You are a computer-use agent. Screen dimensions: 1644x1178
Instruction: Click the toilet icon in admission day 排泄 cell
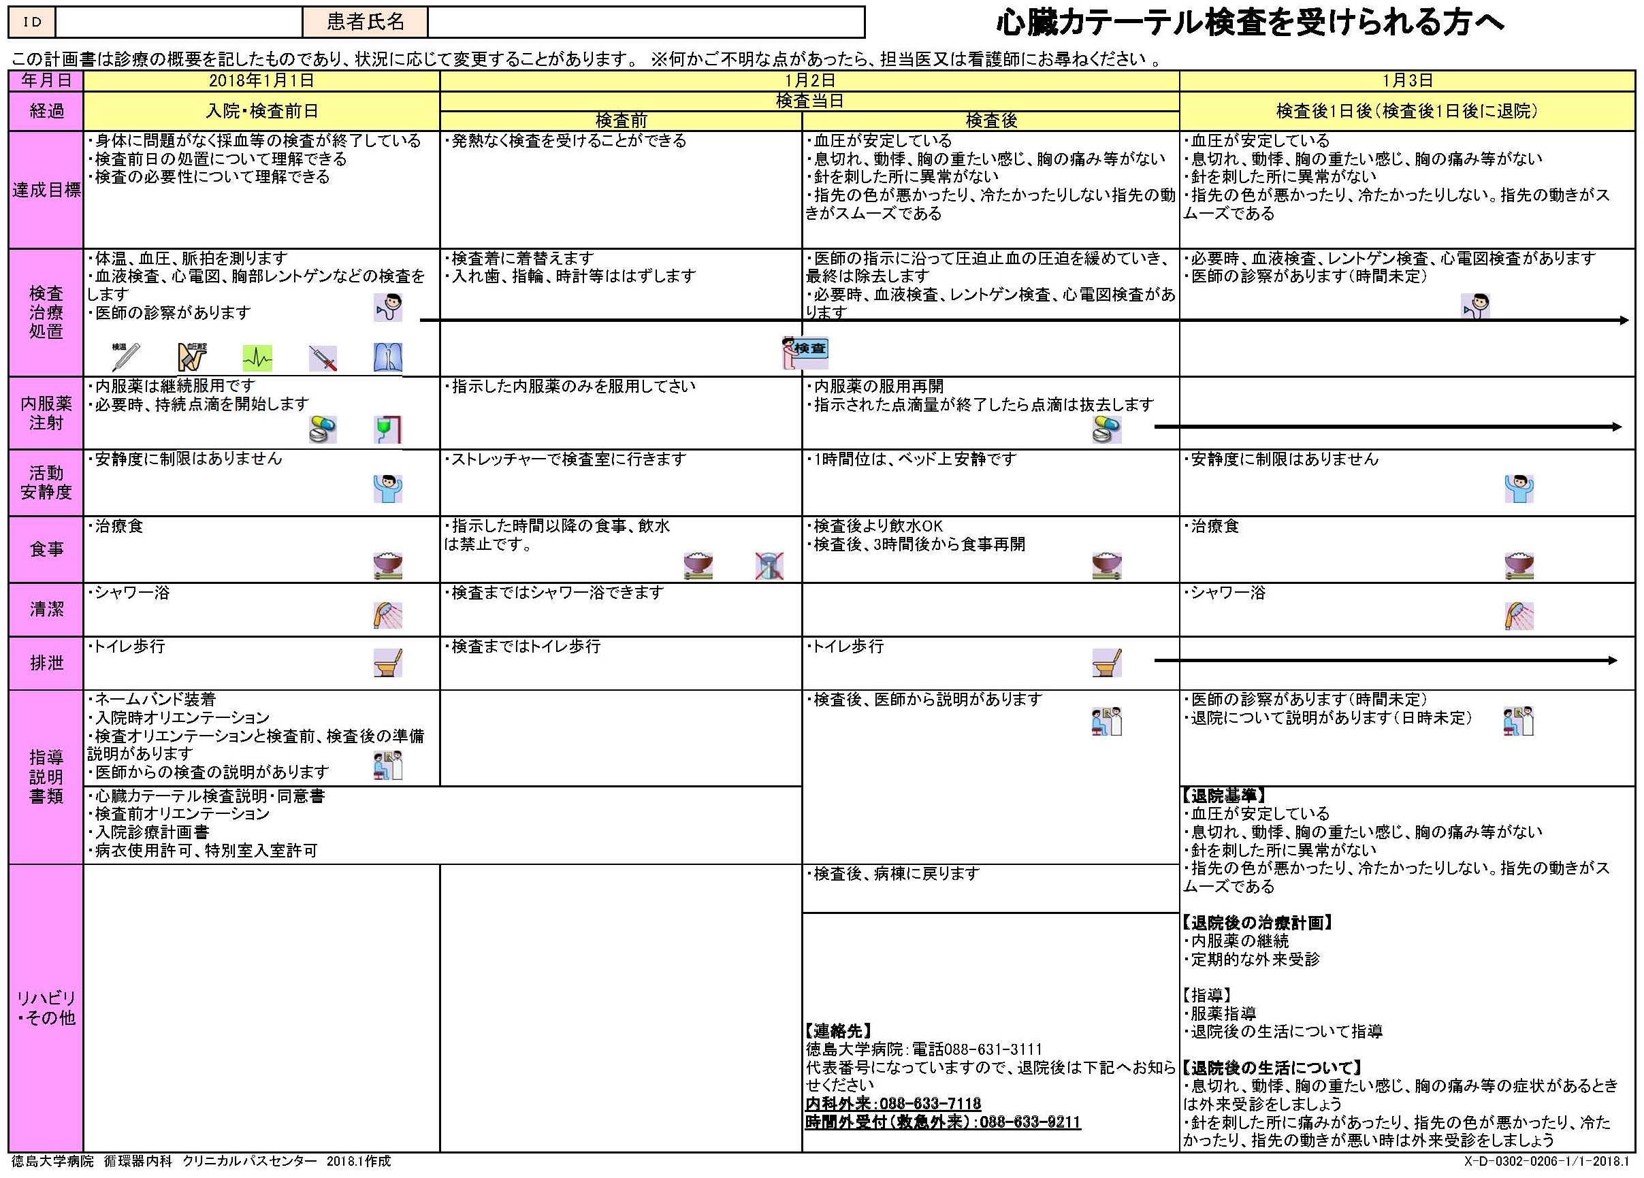[388, 662]
